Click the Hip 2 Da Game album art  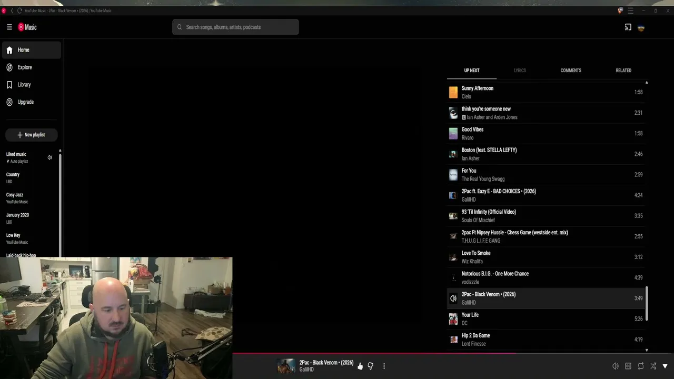pos(453,340)
